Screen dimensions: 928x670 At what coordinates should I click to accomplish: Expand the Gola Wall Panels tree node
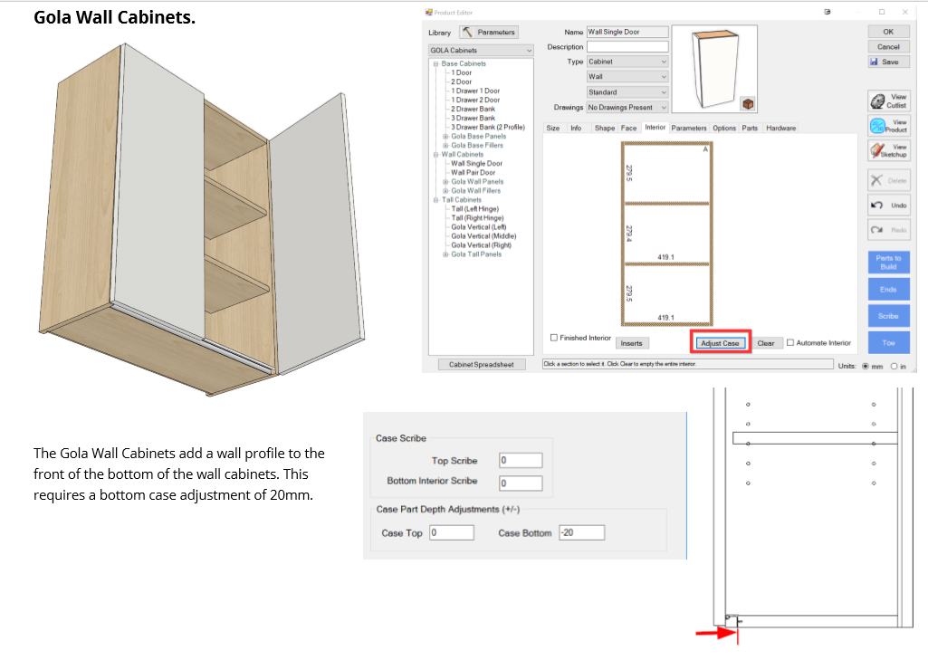coord(445,182)
